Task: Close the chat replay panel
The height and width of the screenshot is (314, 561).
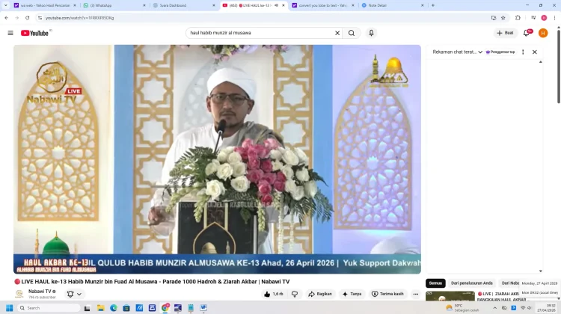Action: (x=534, y=52)
